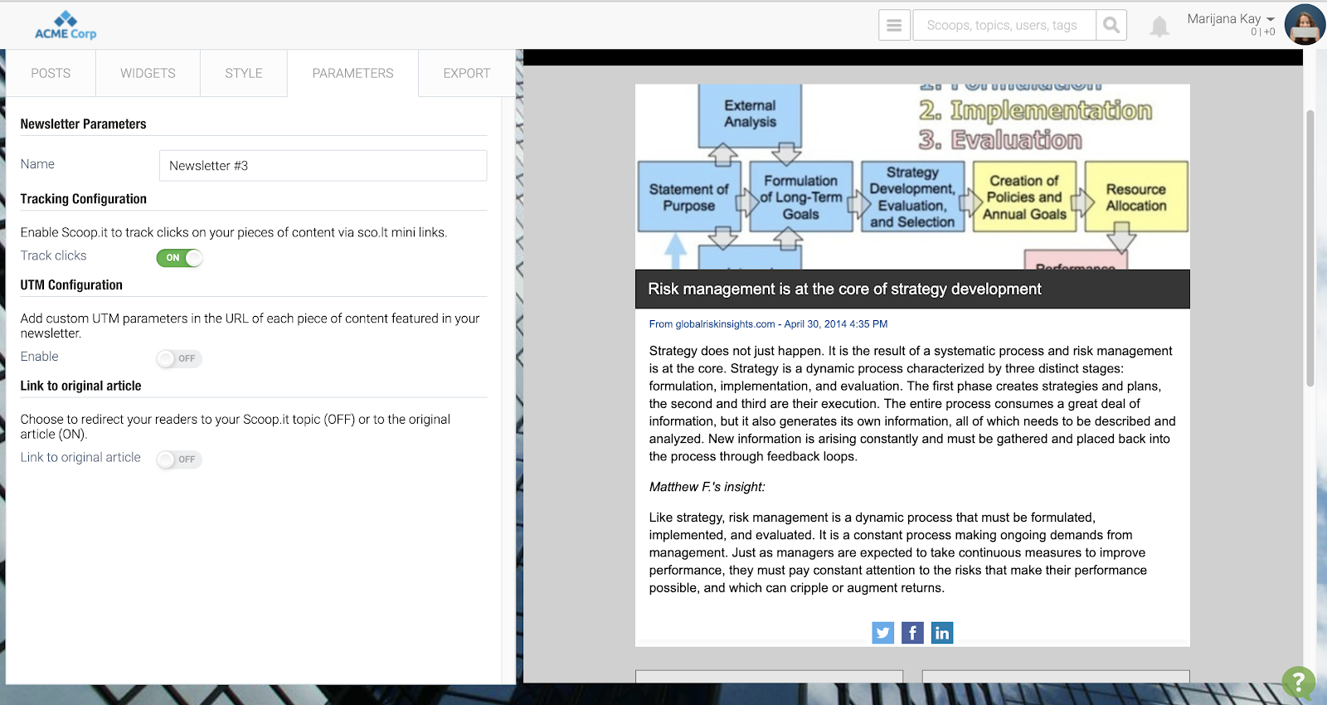Switch to the Widgets tab
1327x705 pixels.
point(148,73)
